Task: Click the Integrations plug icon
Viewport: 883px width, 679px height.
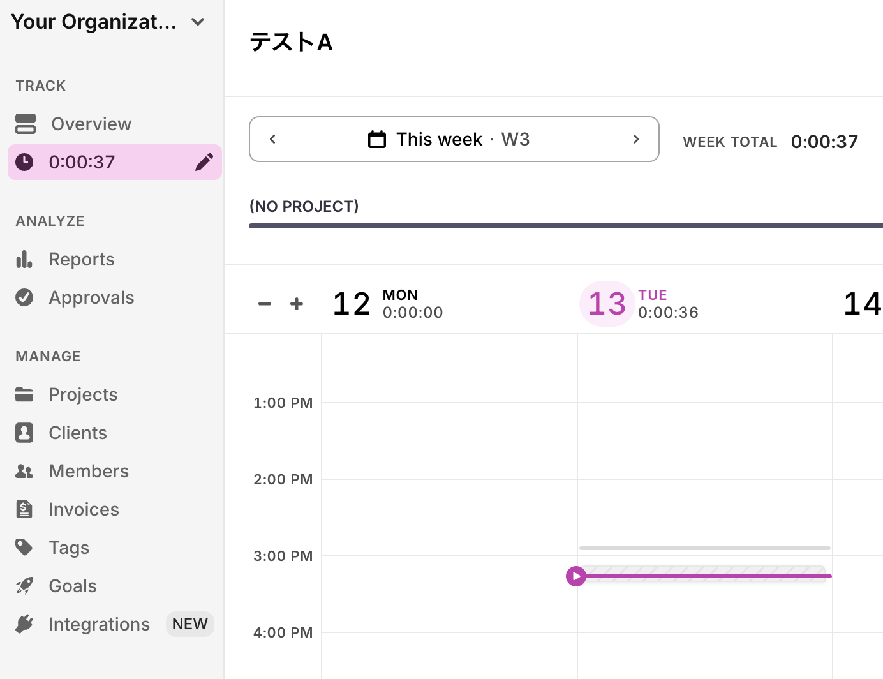Action: [24, 624]
